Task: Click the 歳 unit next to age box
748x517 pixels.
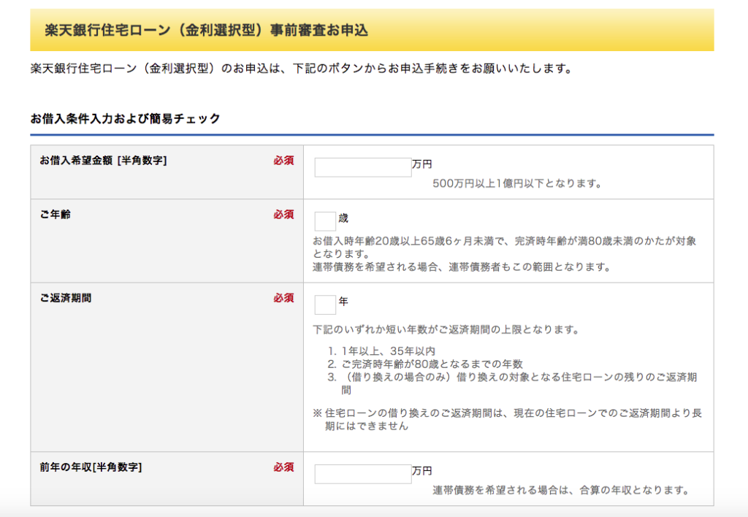Action: pyautogui.click(x=343, y=218)
